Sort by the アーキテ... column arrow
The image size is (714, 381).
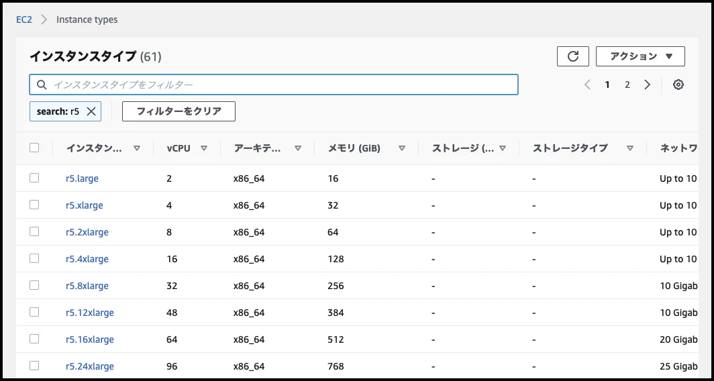point(298,148)
